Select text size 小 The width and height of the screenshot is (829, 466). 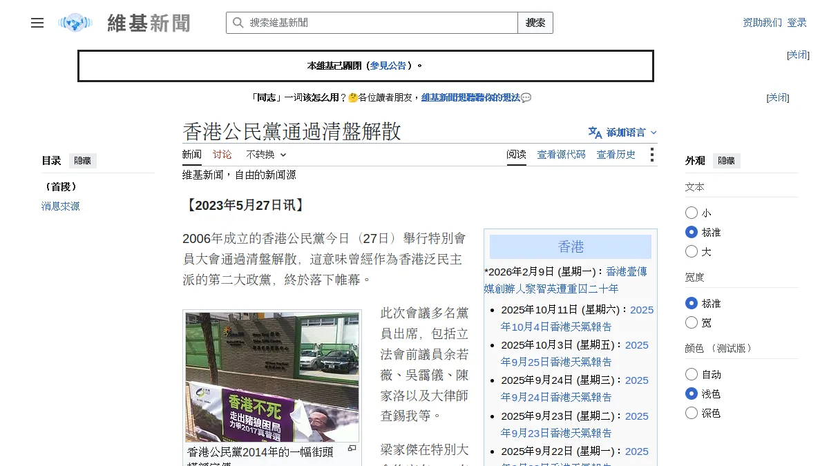pyautogui.click(x=692, y=213)
